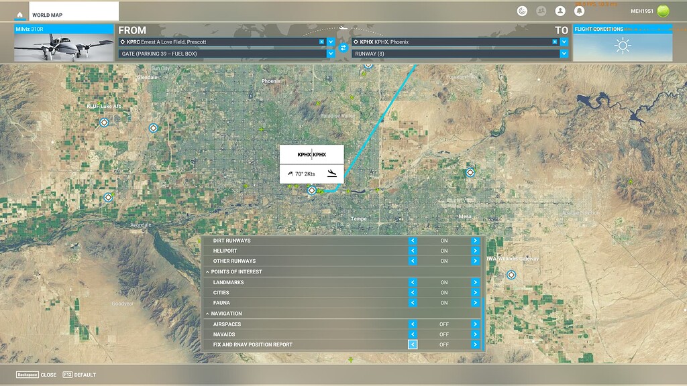This screenshot has width=687, height=386.
Task: Click the KLUF Luke Afb airport icon
Action: (x=104, y=123)
